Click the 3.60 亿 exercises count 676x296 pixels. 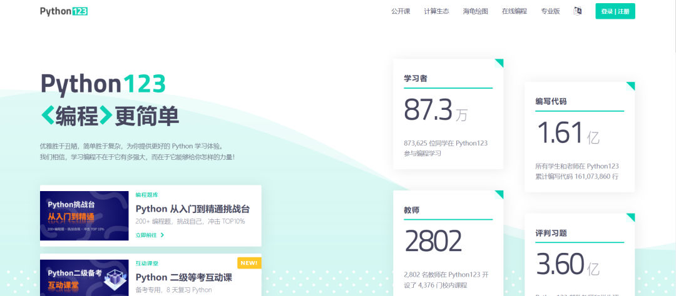pos(567,265)
